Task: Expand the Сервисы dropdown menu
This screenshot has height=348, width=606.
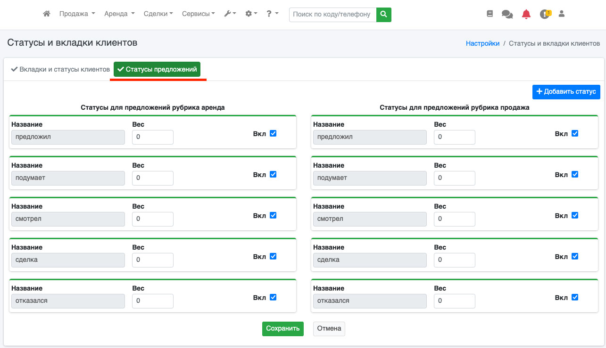Action: coord(198,14)
